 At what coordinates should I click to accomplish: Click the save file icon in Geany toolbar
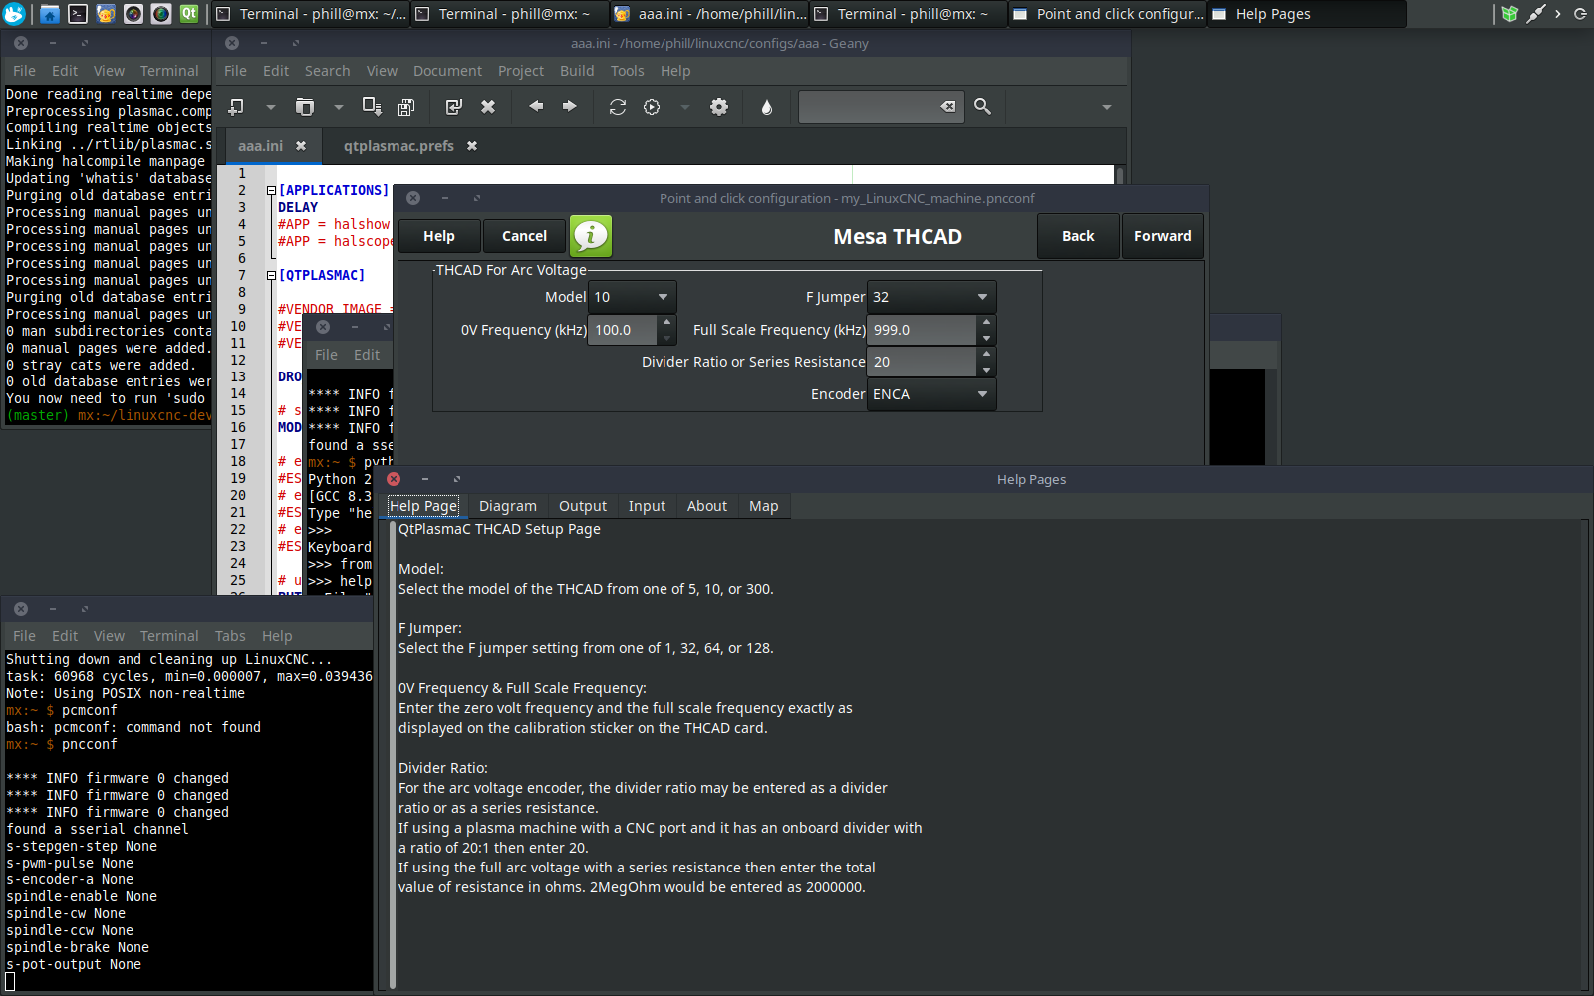coord(372,107)
